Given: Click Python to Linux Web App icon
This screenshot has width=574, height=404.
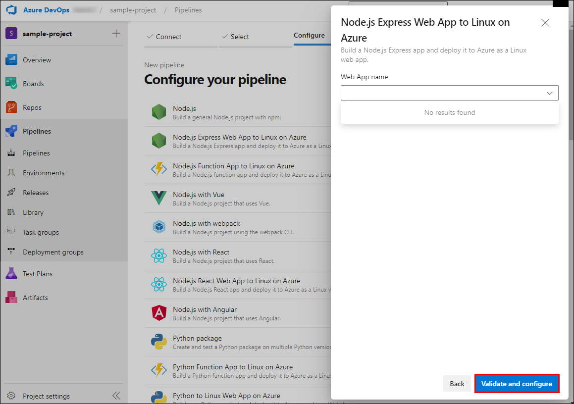Looking at the screenshot, I should point(159,398).
